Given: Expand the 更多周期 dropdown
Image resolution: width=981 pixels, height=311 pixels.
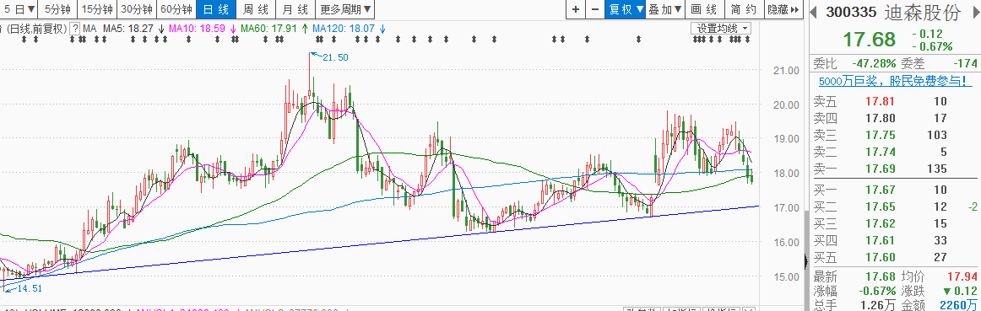Looking at the screenshot, I should pyautogui.click(x=345, y=9).
